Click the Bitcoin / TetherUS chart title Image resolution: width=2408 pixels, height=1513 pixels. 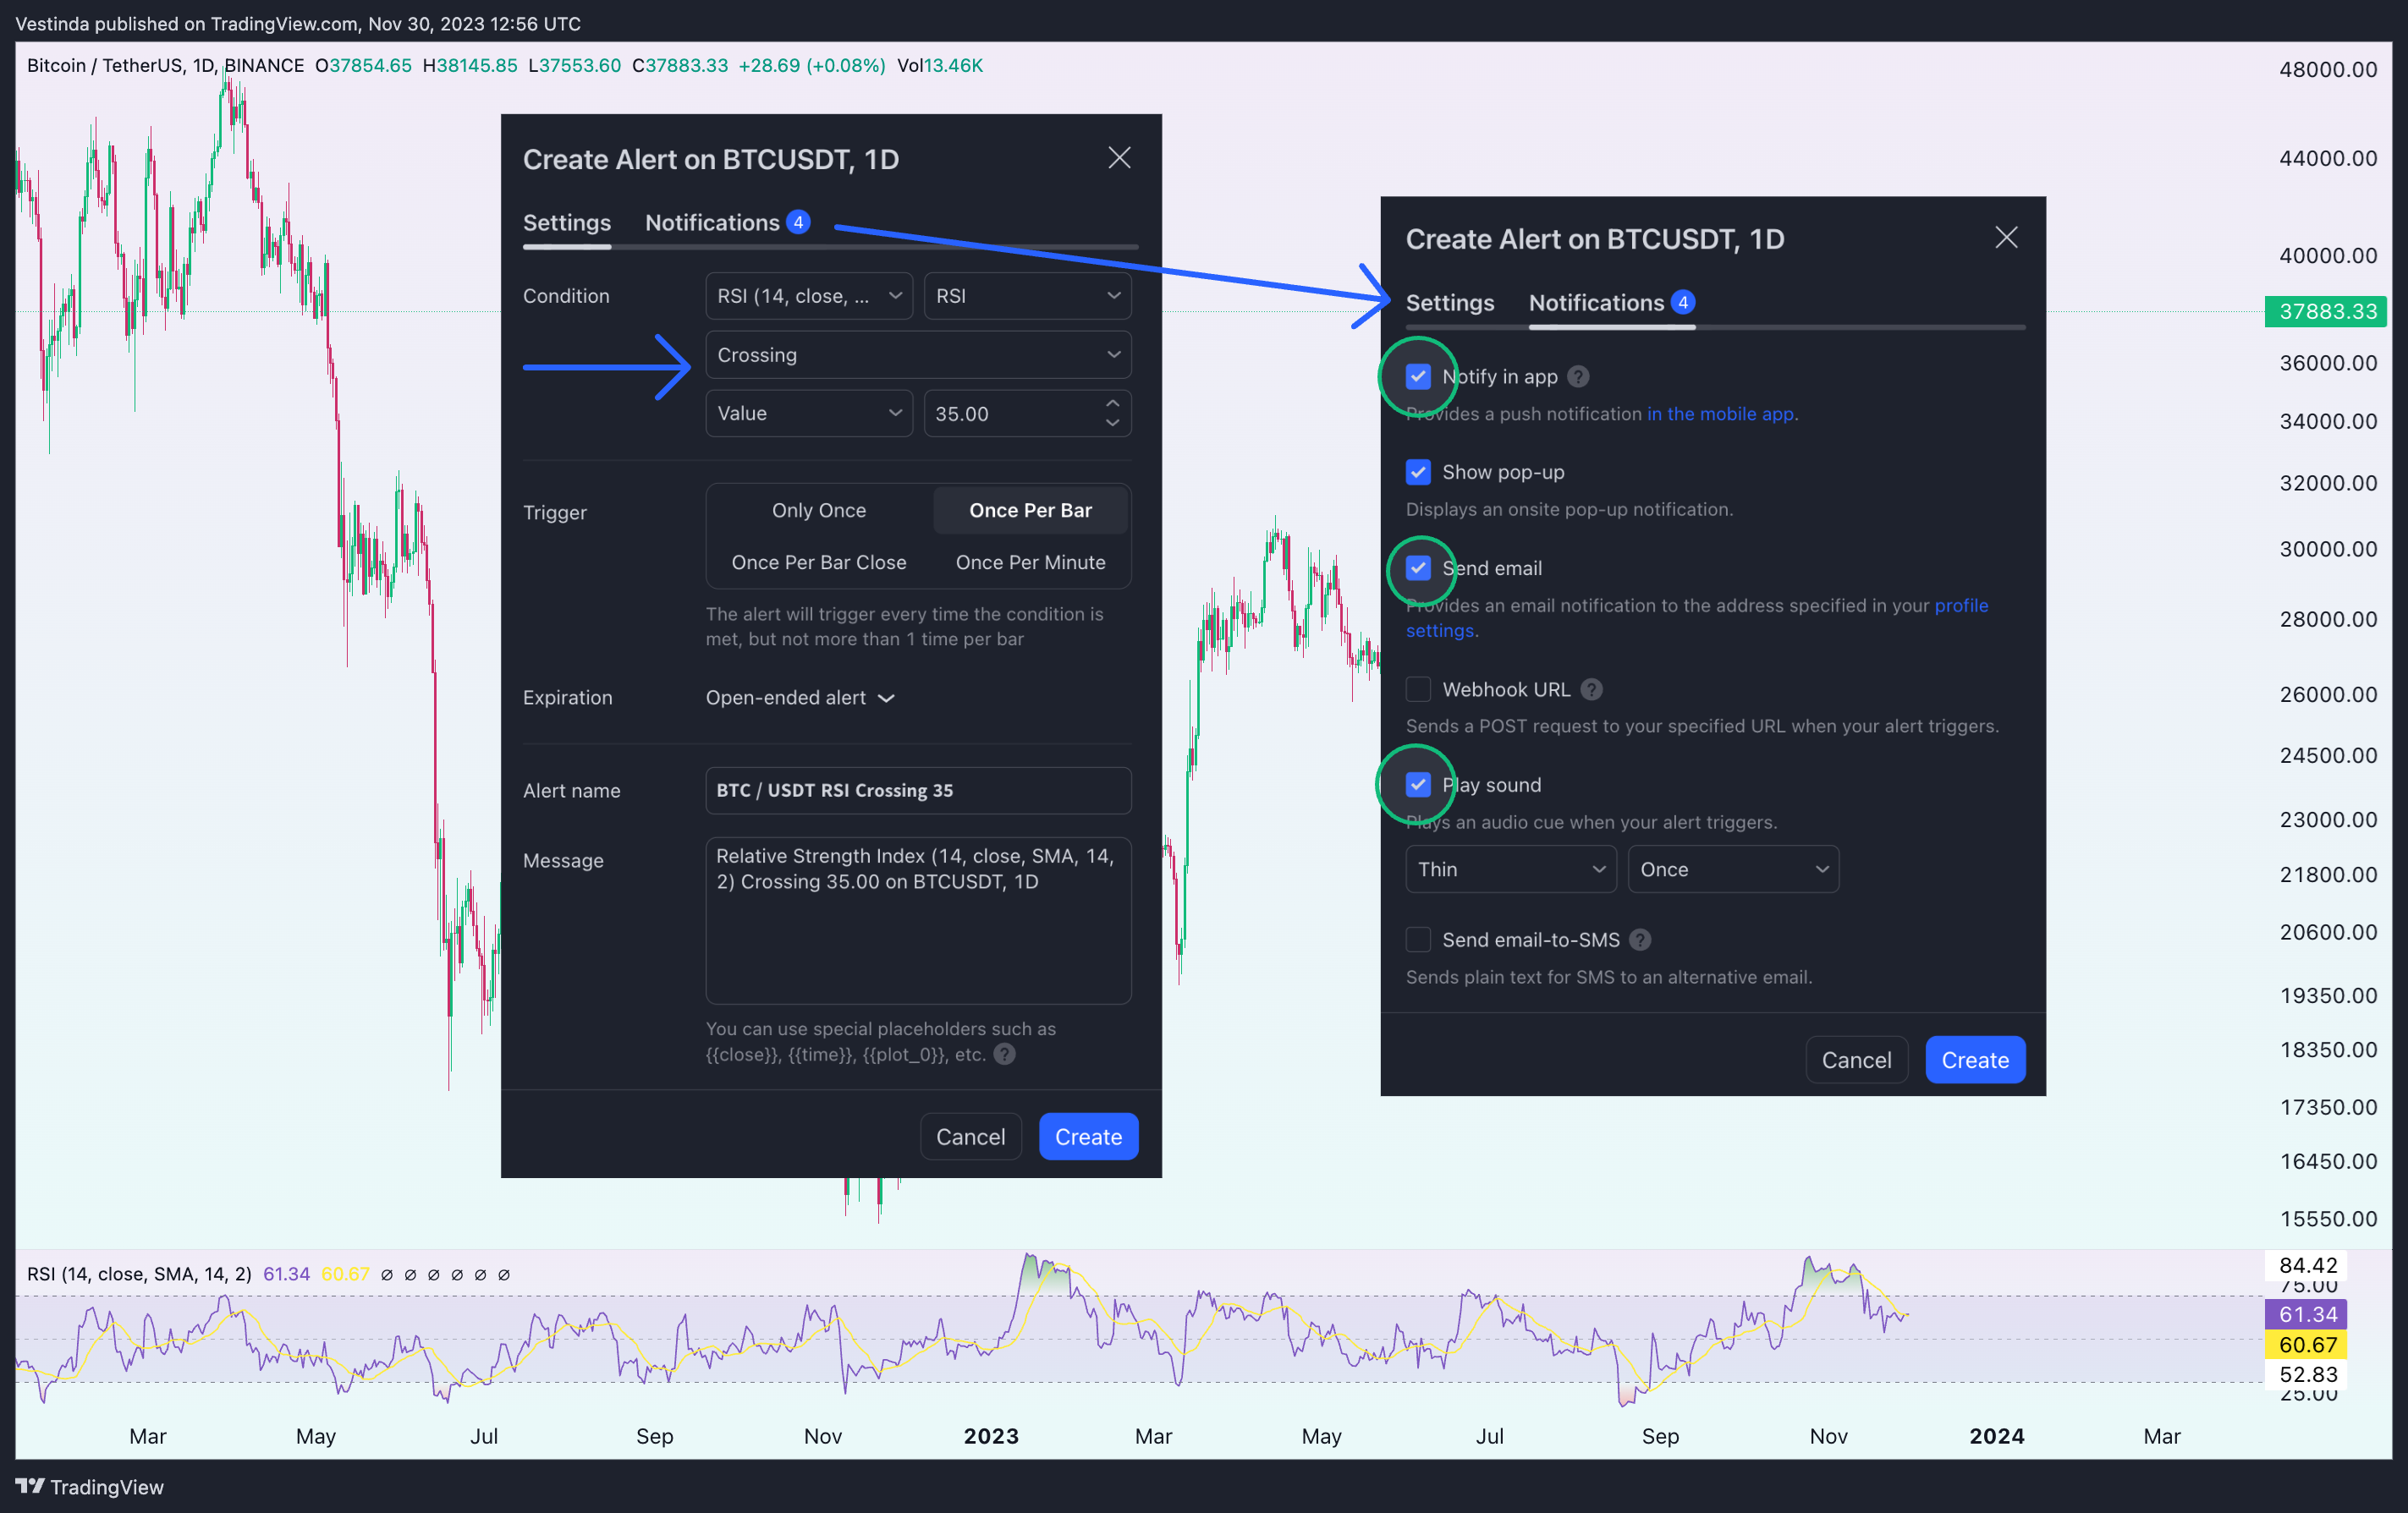click(165, 66)
